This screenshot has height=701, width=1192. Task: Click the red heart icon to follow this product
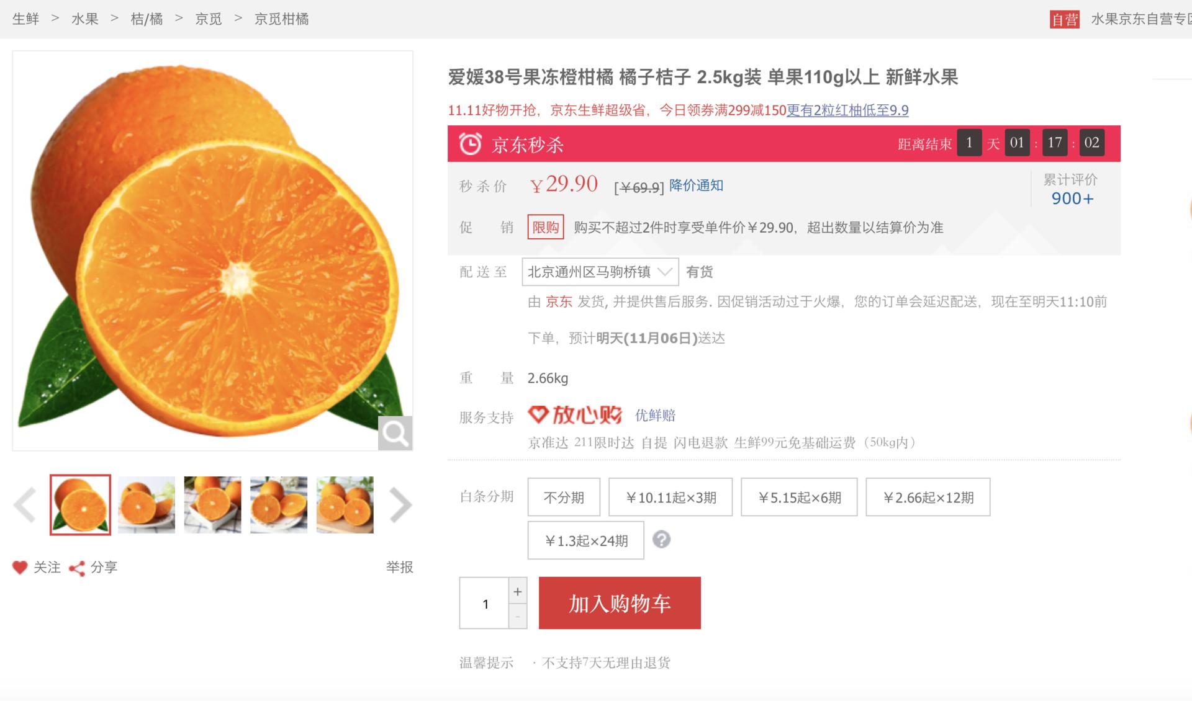click(x=20, y=566)
